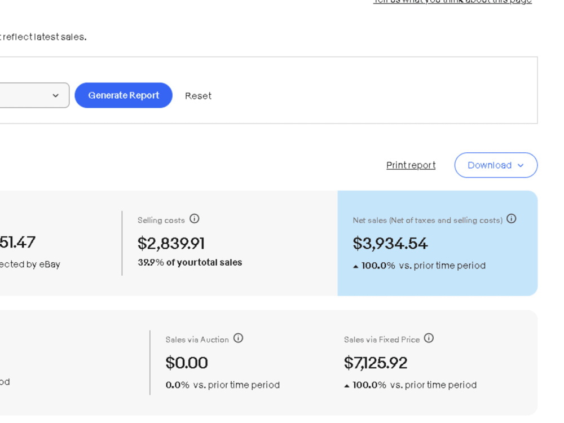The height and width of the screenshot is (423, 564).
Task: Click the 39.9% of your total sales text
Action: [190, 263]
